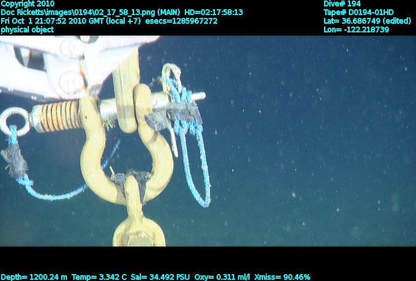Click the HD=02:17:58:13 timecode

[x=214, y=12]
